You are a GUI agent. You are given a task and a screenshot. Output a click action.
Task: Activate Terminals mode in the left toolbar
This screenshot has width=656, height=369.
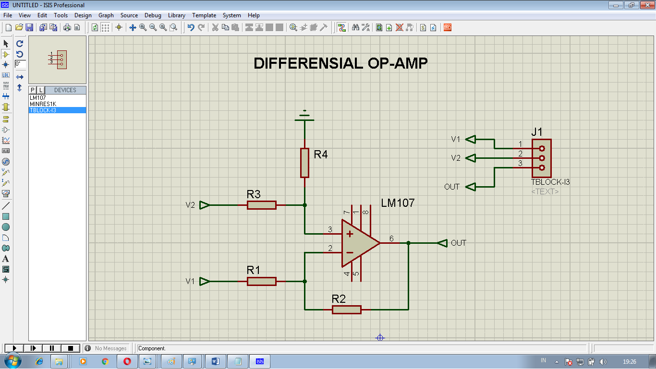click(x=5, y=118)
